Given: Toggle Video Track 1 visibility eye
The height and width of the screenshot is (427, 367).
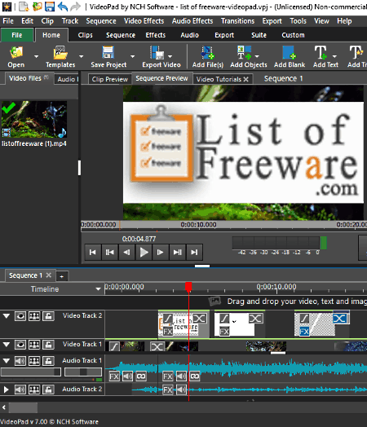Looking at the screenshot, I should [20, 345].
